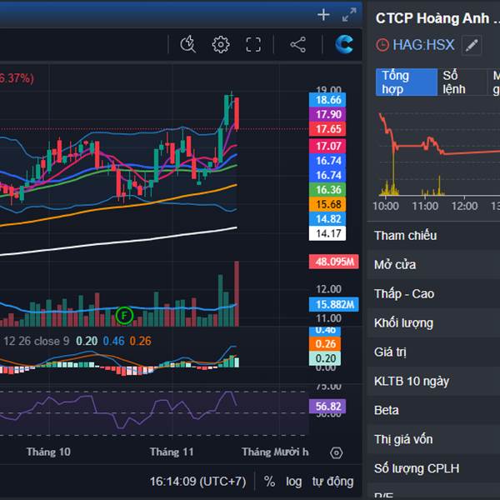The height and width of the screenshot is (500, 500).
Task: Select the Tổng hợp tab
Action: click(407, 82)
